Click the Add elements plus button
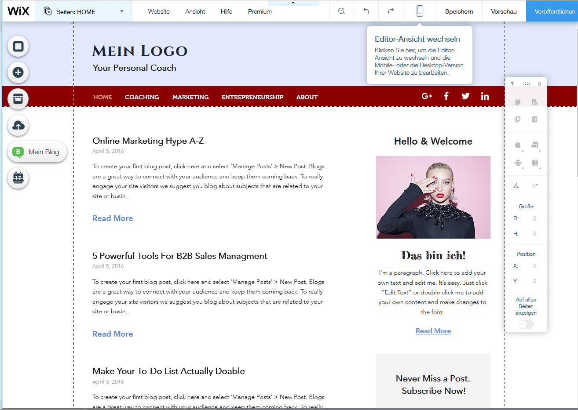578x410 pixels. 18,73
